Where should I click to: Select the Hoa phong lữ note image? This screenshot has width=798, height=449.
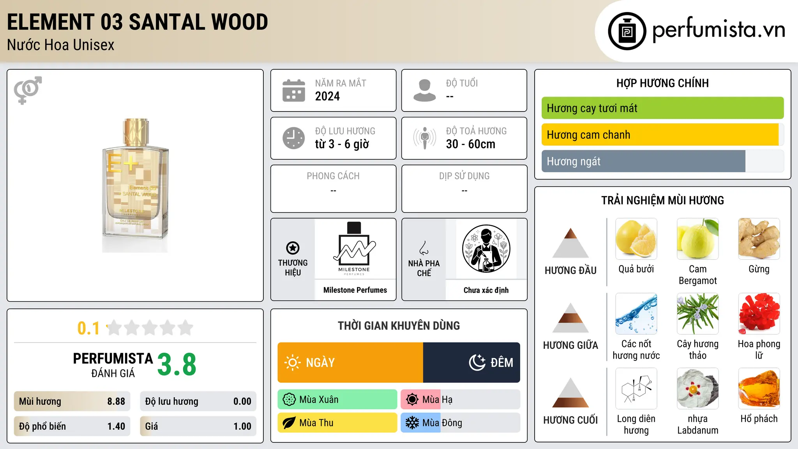[759, 314]
